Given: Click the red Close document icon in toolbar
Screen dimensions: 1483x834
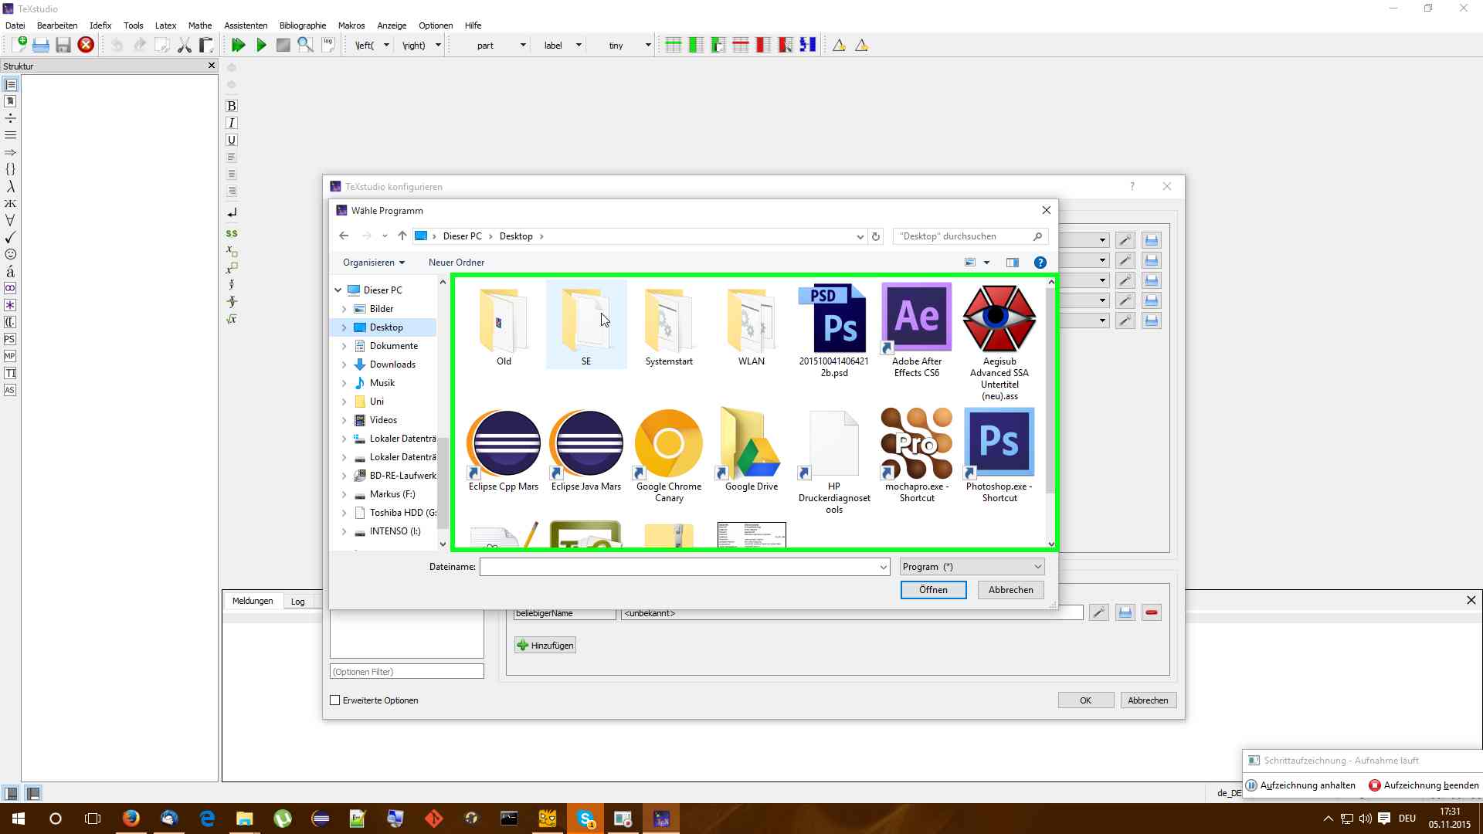Looking at the screenshot, I should [86, 45].
